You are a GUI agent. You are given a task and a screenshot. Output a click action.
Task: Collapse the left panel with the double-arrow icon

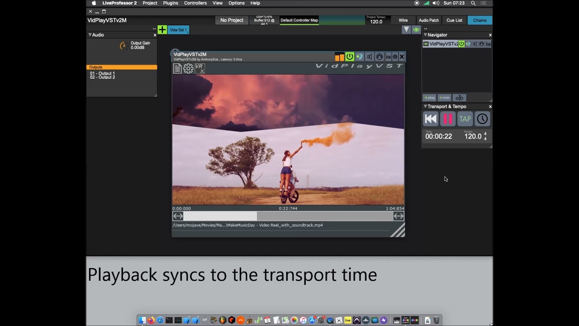(x=154, y=29)
